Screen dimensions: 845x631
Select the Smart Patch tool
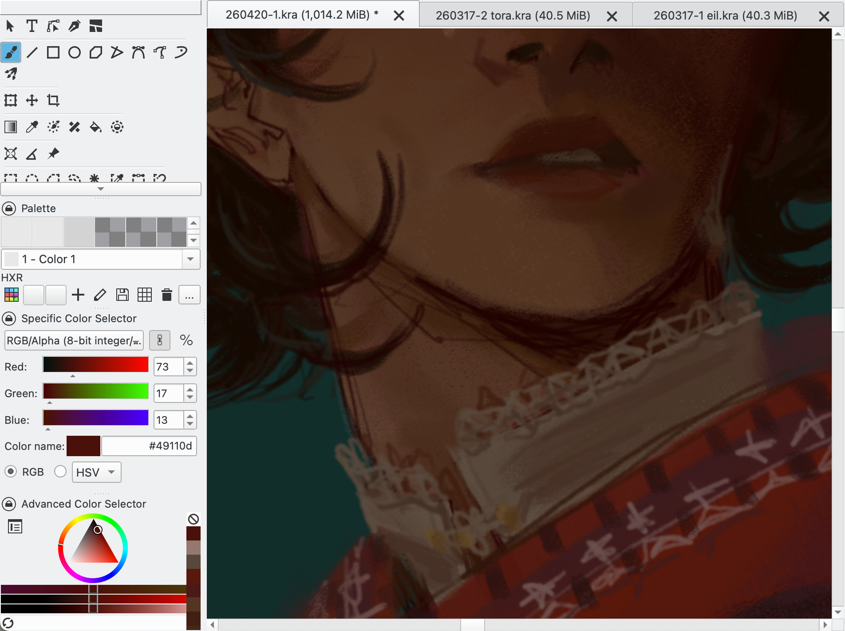75,127
